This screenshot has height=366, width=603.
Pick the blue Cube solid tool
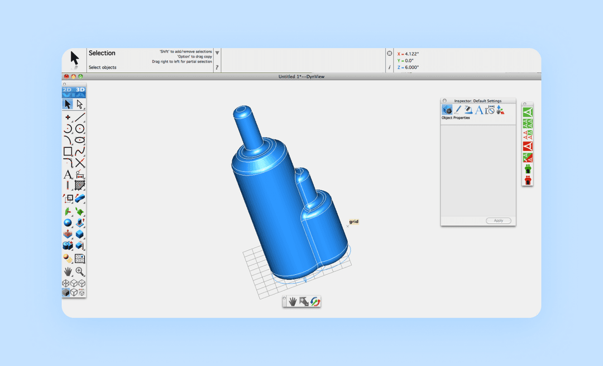pos(80,234)
